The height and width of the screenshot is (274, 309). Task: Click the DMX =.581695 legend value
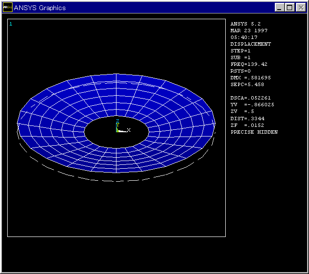(250, 77)
